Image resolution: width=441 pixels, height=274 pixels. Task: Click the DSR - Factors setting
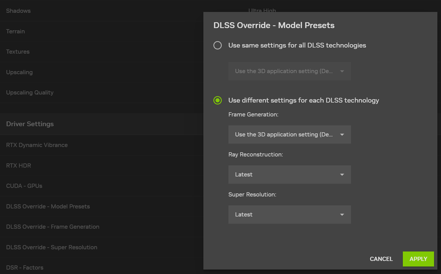pos(25,268)
